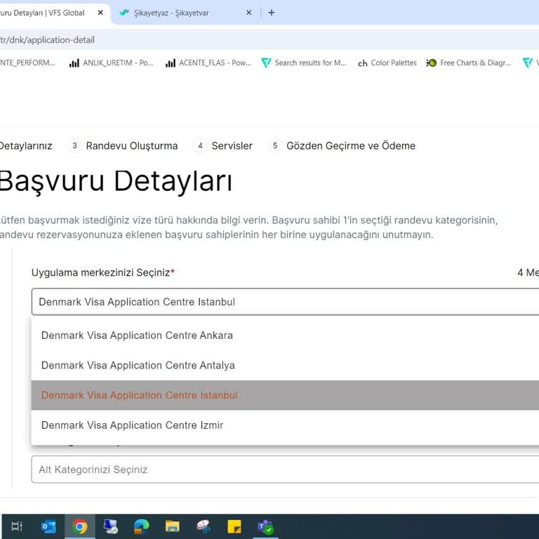This screenshot has width=539, height=539.
Task: Open the Alt Kategorinizi Seçiniz dropdown
Action: tap(286, 470)
